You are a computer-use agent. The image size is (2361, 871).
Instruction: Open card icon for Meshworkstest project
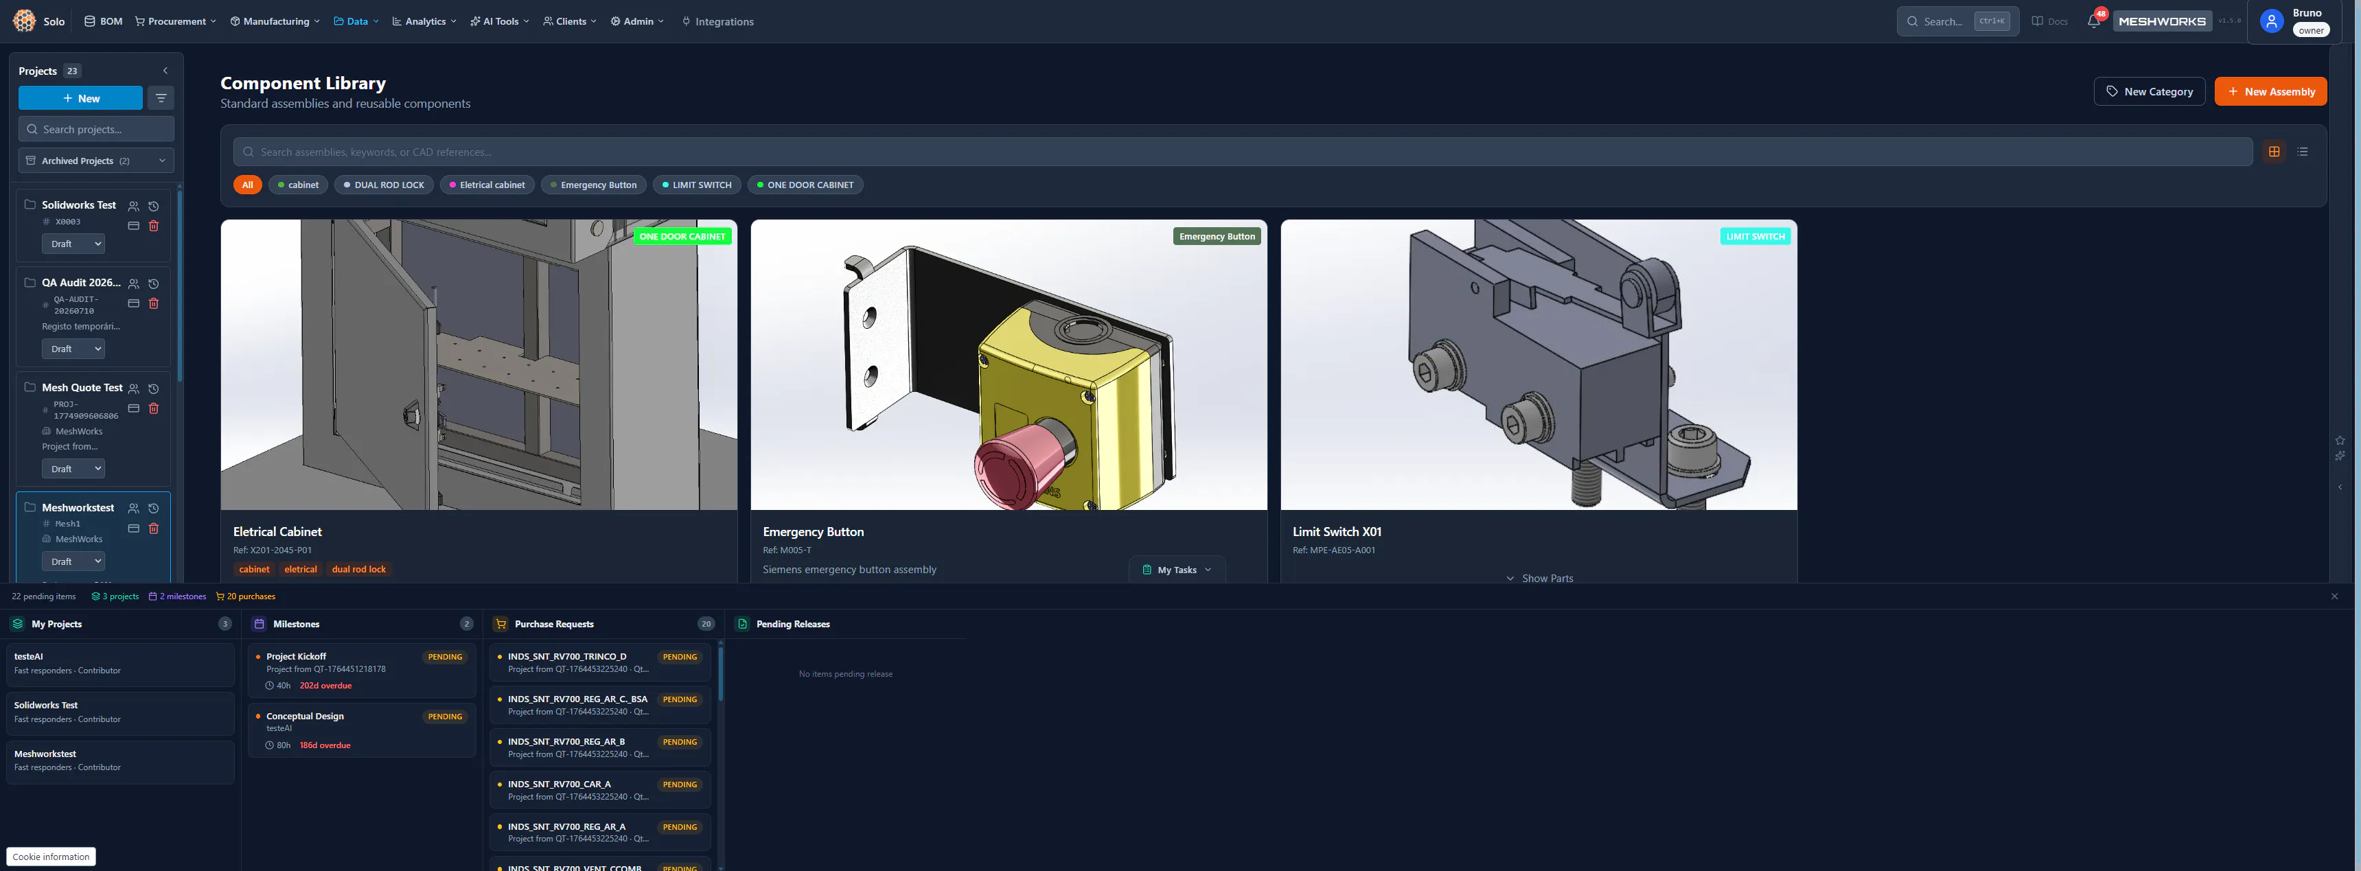pyautogui.click(x=134, y=529)
